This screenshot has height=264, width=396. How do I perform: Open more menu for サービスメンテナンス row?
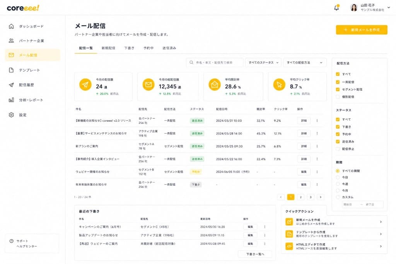coord(317,134)
